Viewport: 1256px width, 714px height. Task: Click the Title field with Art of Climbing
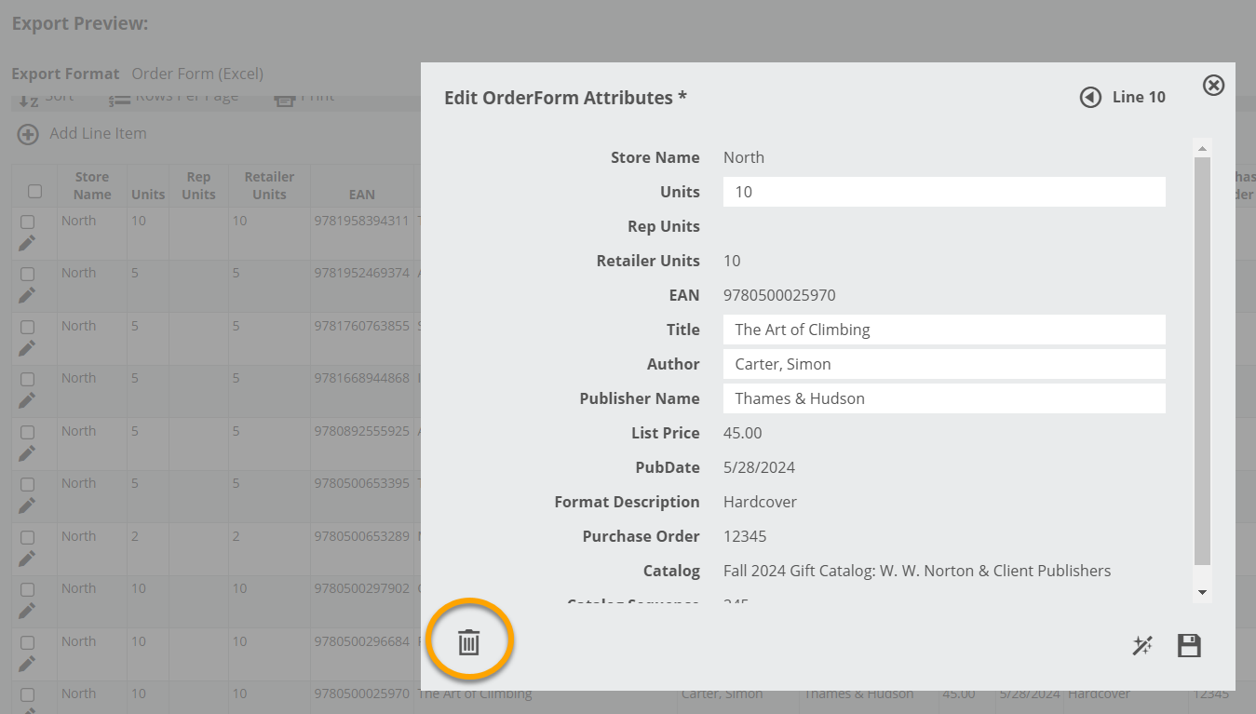[x=943, y=330]
